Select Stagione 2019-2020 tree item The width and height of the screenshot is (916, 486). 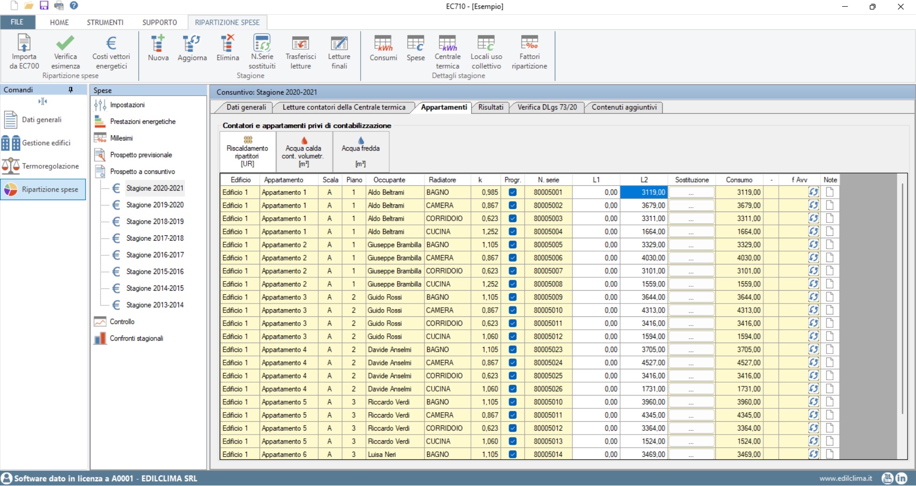coord(155,205)
